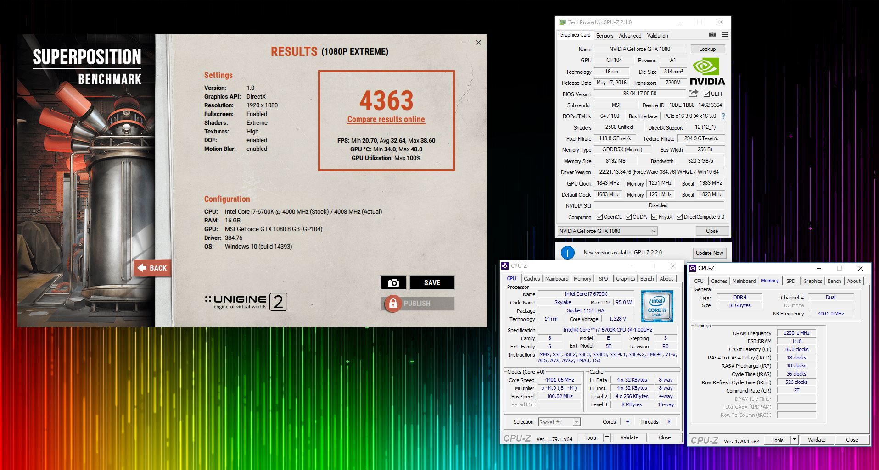Open the Compare results online link
The image size is (879, 470).
386,119
